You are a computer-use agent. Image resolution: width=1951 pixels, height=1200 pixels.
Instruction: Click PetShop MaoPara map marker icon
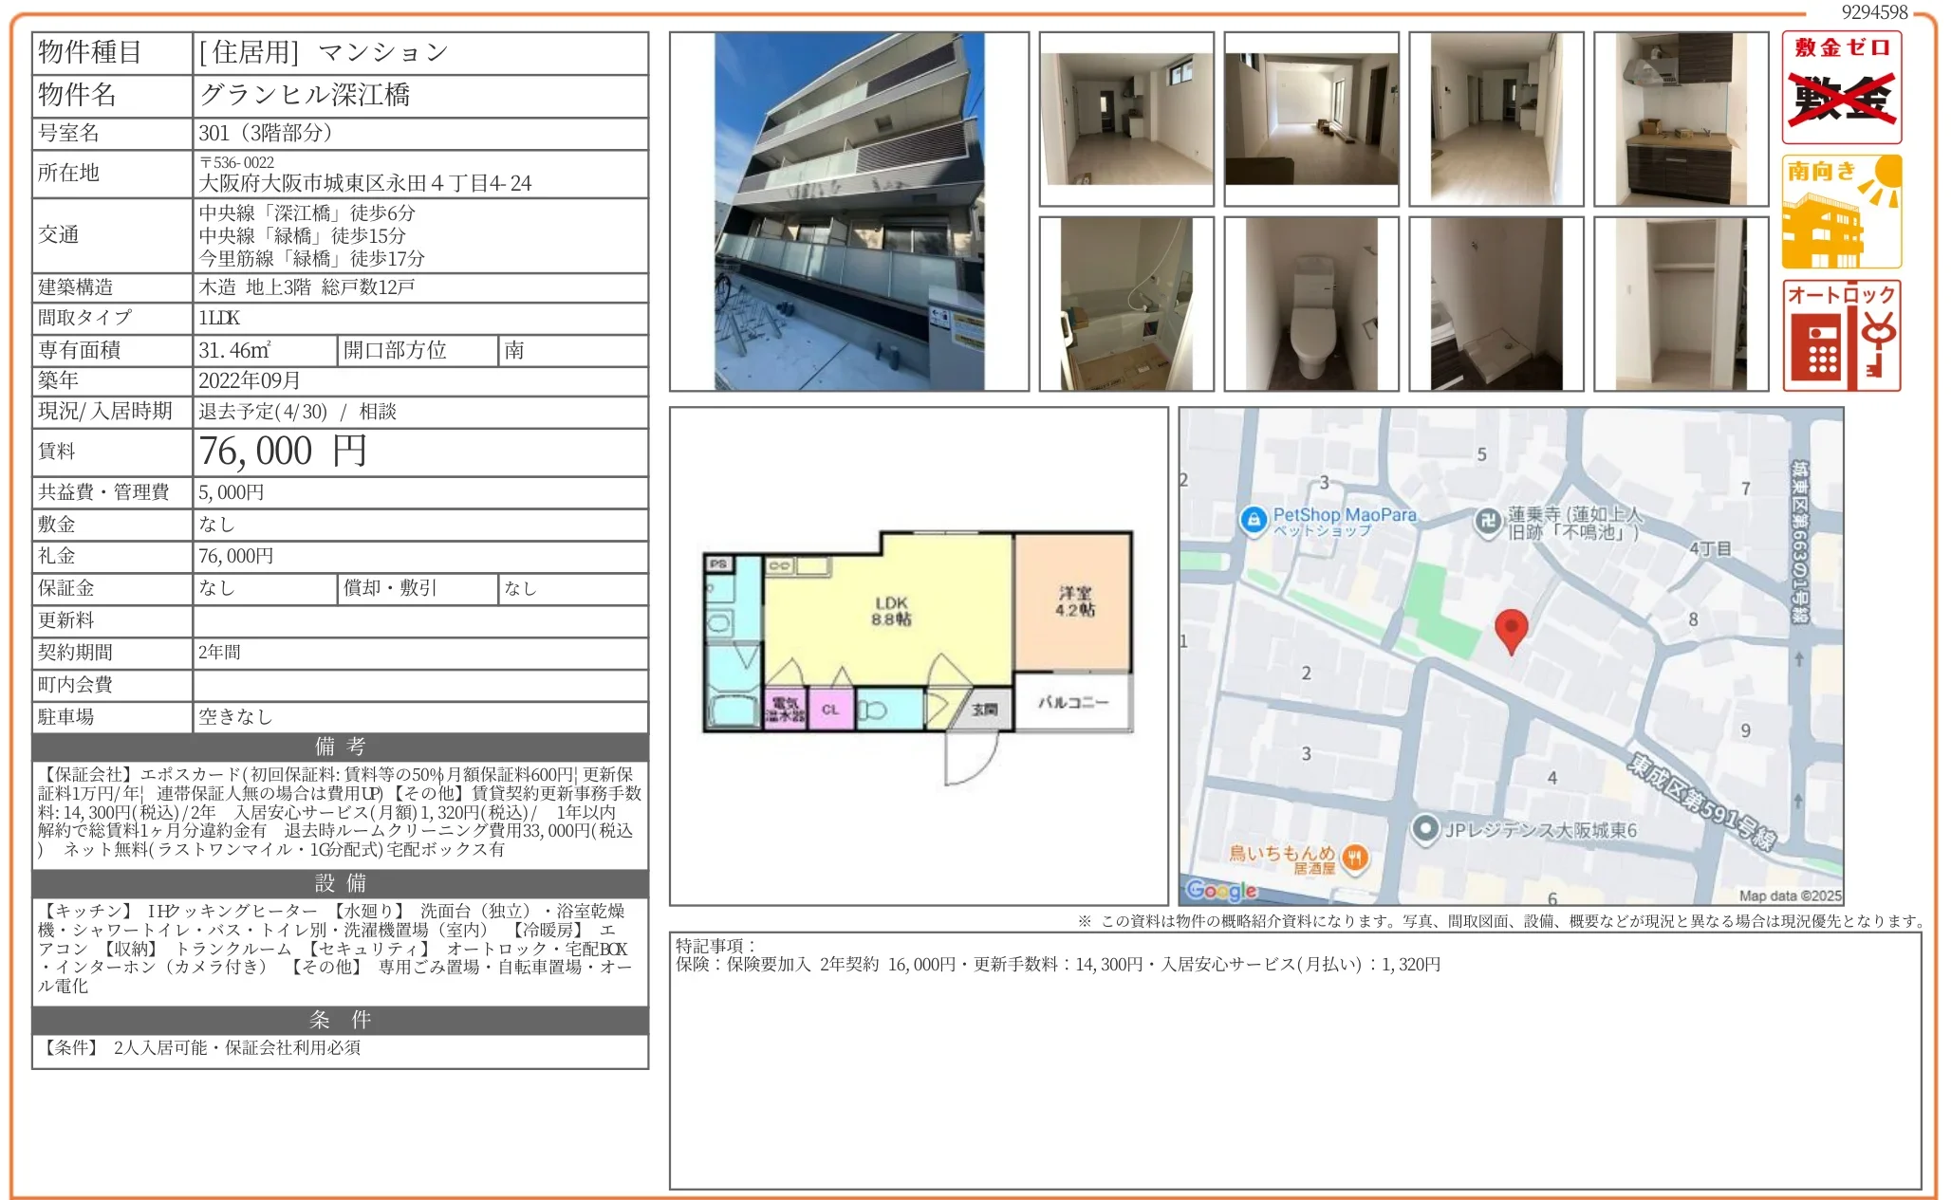click(1254, 519)
